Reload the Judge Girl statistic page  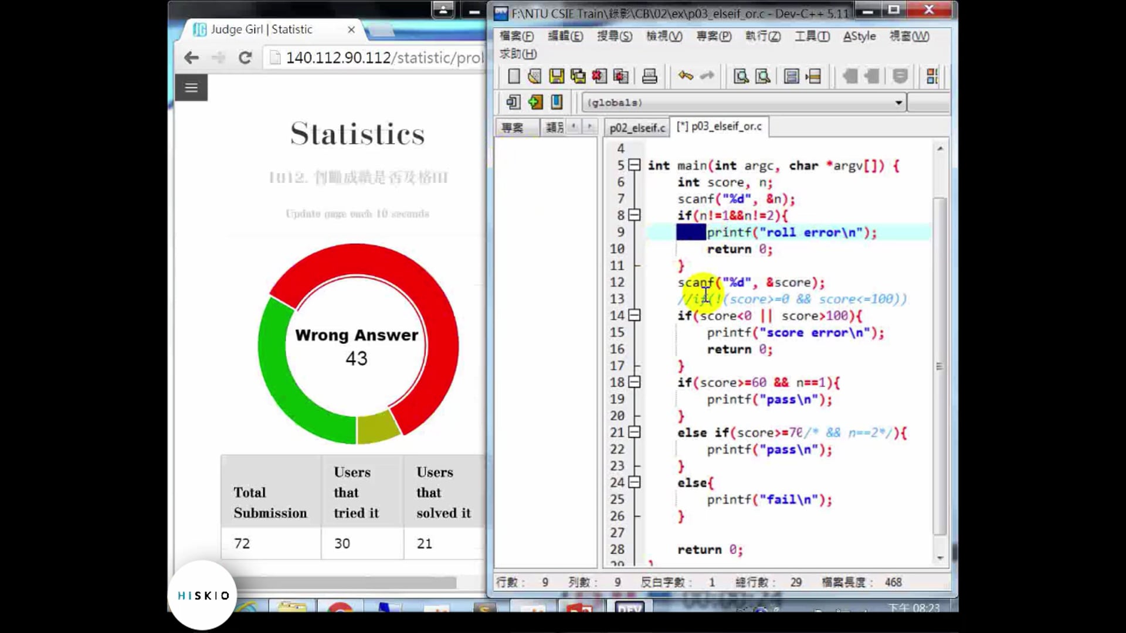pyautogui.click(x=245, y=57)
